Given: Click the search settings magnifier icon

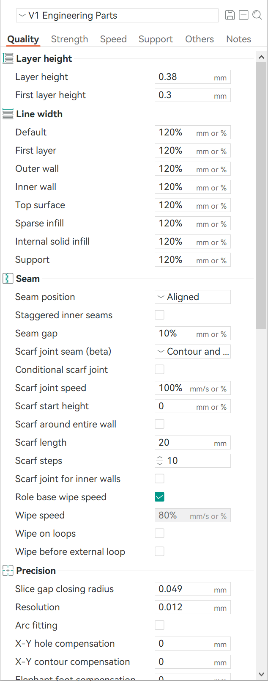Looking at the screenshot, I should [x=257, y=15].
